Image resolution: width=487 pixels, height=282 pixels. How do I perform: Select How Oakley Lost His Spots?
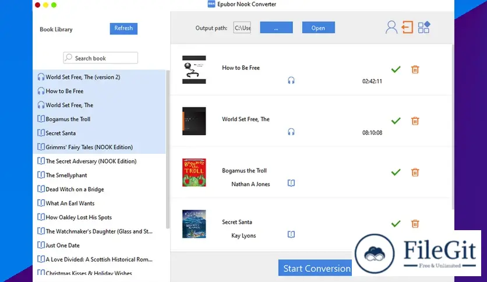tap(99, 217)
